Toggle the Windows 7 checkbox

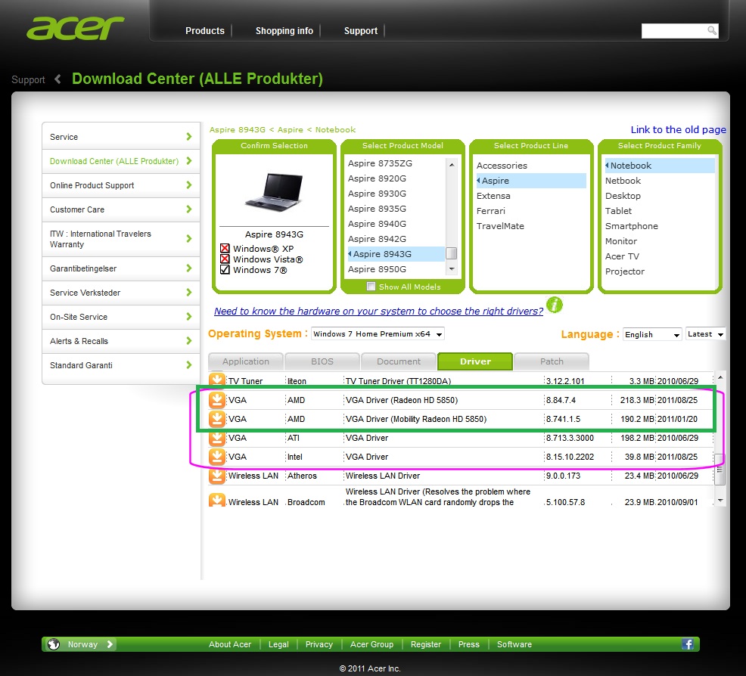(x=225, y=269)
